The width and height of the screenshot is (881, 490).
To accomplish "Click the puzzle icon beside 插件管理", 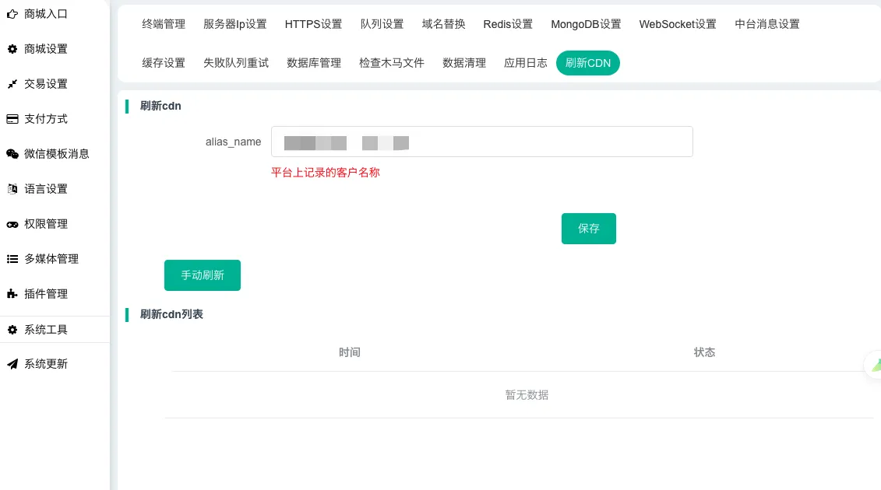I will coord(12,294).
